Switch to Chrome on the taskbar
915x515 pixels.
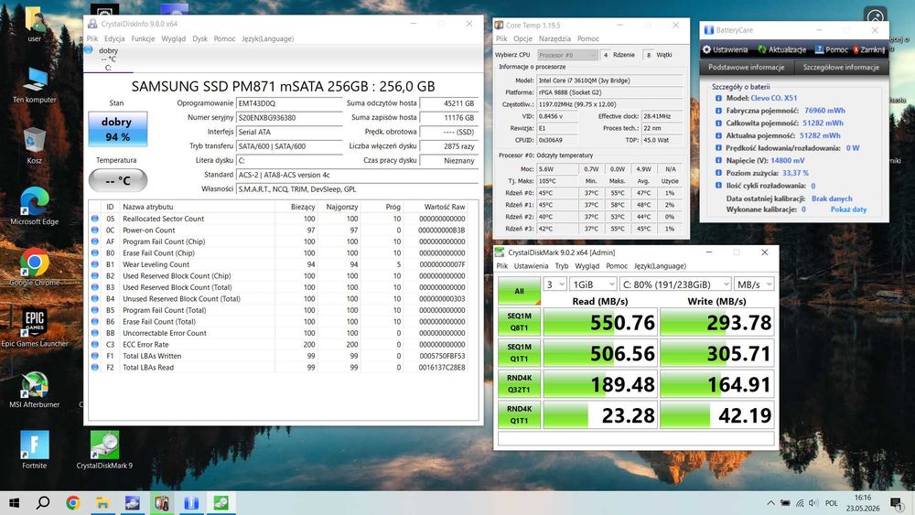(73, 503)
